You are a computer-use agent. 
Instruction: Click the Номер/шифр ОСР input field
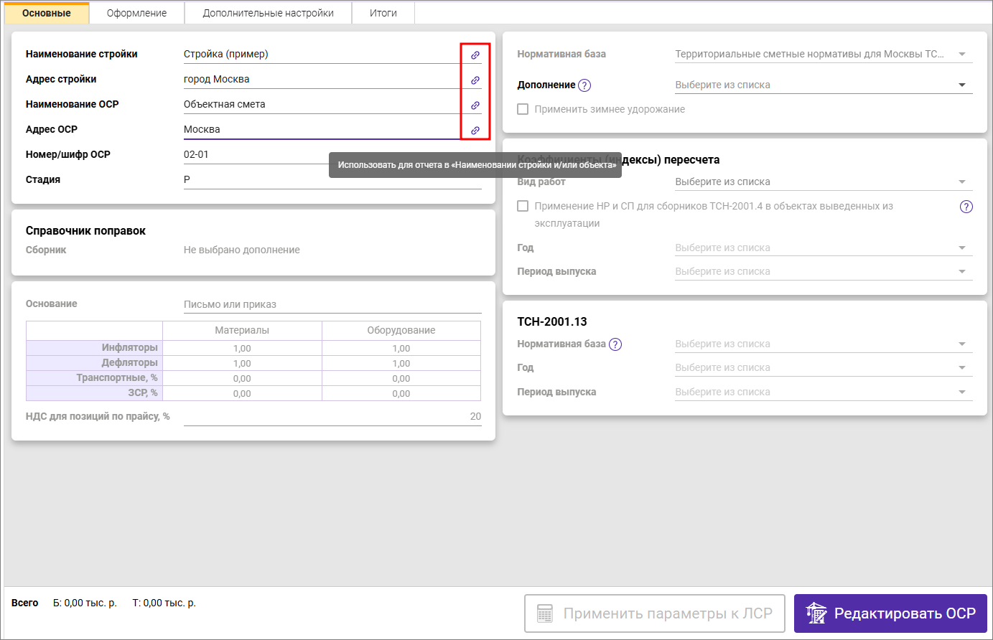[251, 154]
